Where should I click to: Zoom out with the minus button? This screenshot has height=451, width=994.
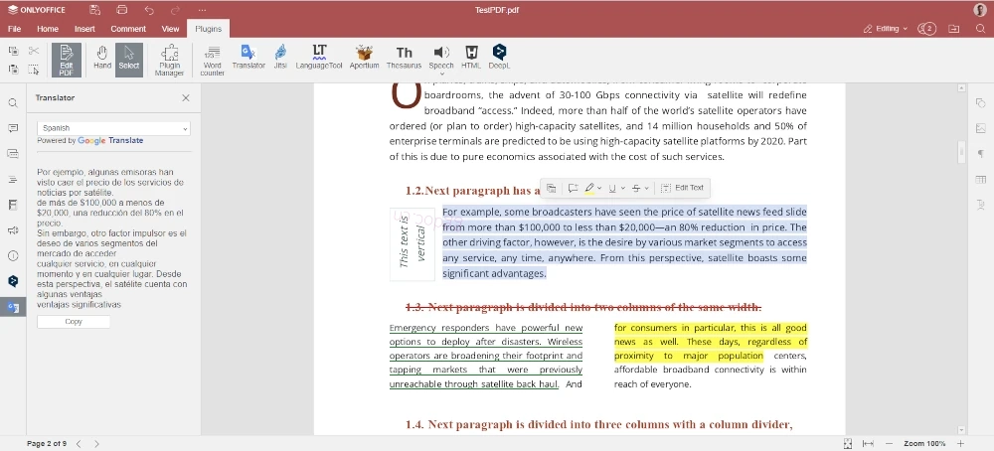point(890,444)
